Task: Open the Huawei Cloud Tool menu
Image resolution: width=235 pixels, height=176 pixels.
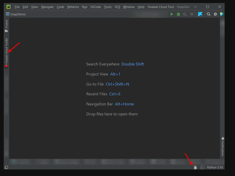Action: 161,7
